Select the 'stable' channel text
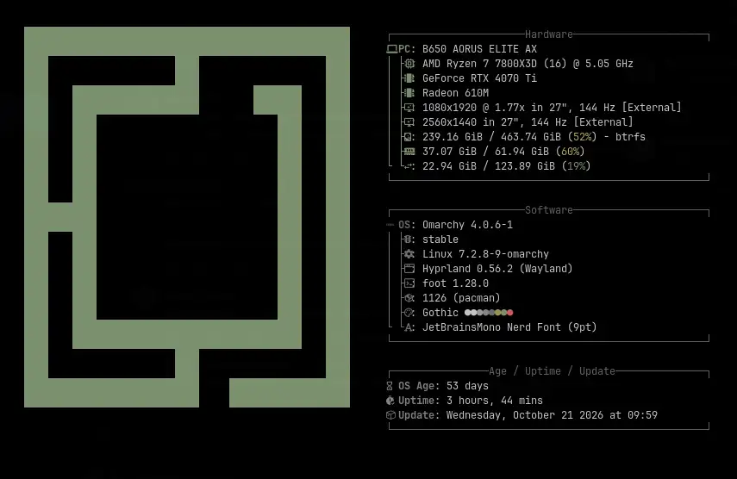Image resolution: width=737 pixels, height=479 pixels. 440,239
